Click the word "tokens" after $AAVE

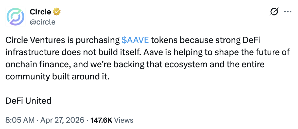coord(164,40)
